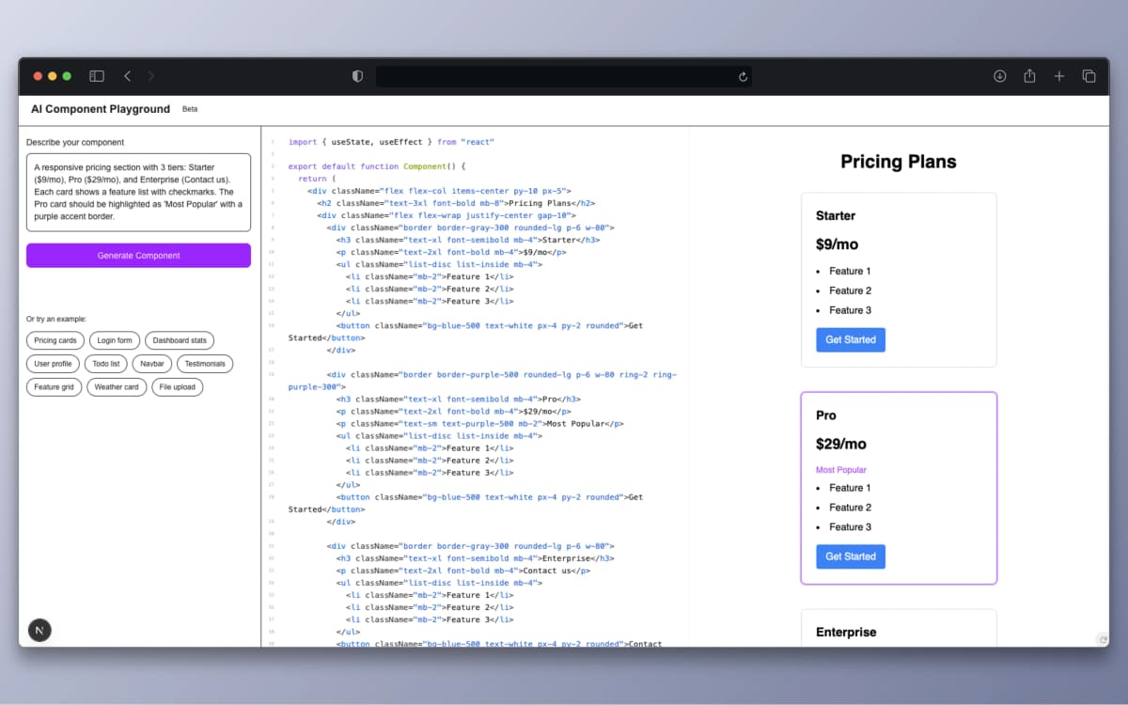Click the Share icon in the toolbar
The height and width of the screenshot is (705, 1128).
pyautogui.click(x=1029, y=76)
